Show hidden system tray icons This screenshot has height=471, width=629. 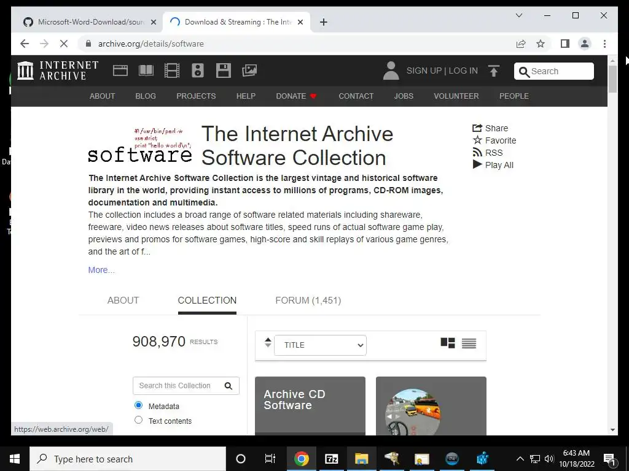520,459
